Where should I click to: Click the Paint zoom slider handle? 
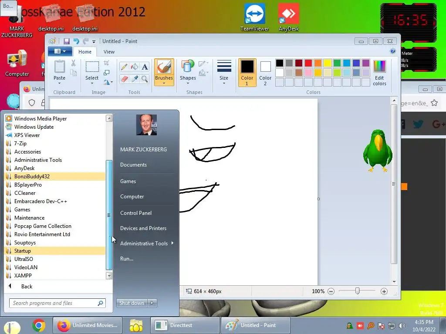click(x=357, y=291)
